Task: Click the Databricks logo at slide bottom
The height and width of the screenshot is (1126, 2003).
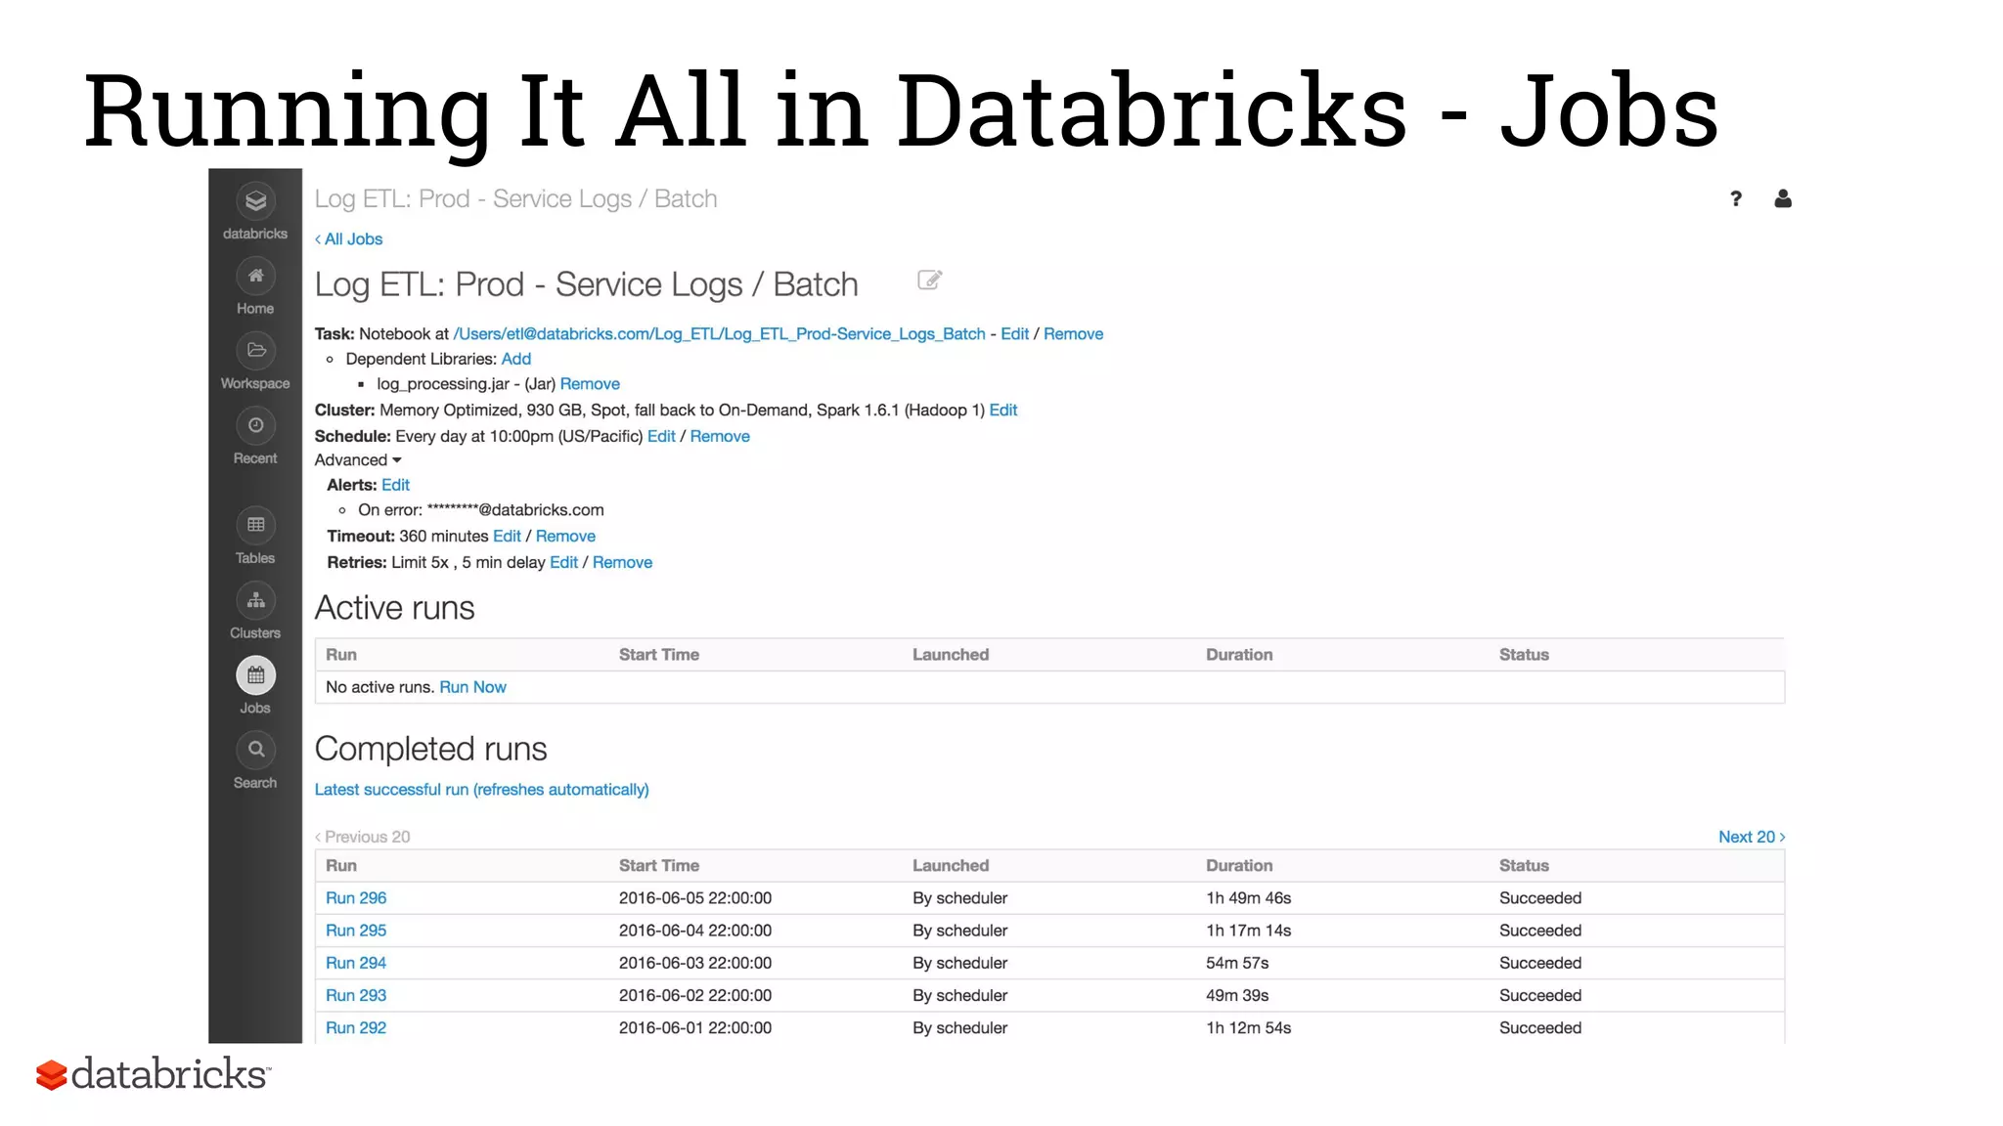Action: [x=153, y=1074]
